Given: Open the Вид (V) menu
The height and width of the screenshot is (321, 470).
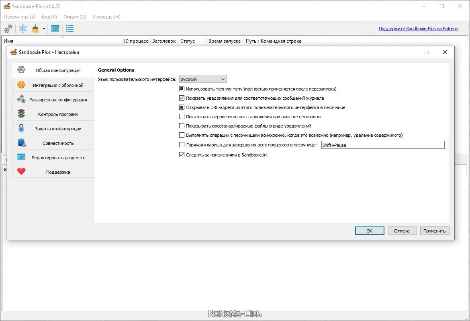Looking at the screenshot, I should [49, 17].
